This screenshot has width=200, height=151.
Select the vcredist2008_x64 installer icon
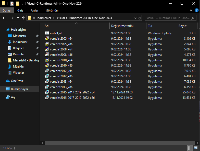tap(47, 49)
